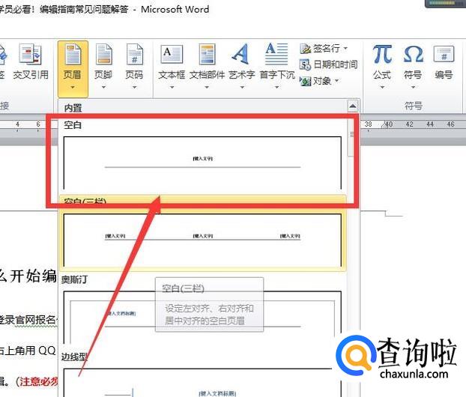Image resolution: width=466 pixels, height=397 pixels.
Task: Click the horizontal ruler at mark 42
Action: (x=409, y=124)
